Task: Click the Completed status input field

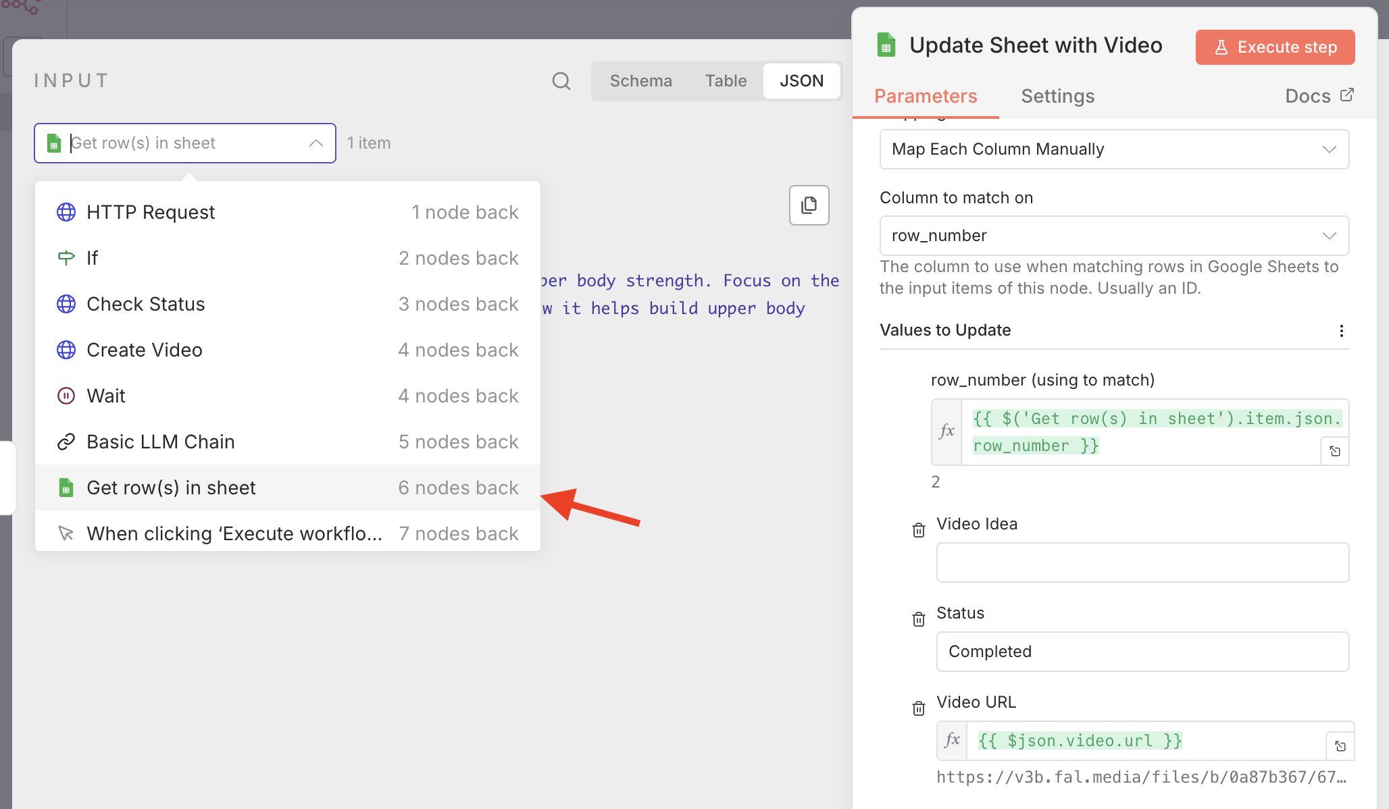Action: pyautogui.click(x=1142, y=651)
